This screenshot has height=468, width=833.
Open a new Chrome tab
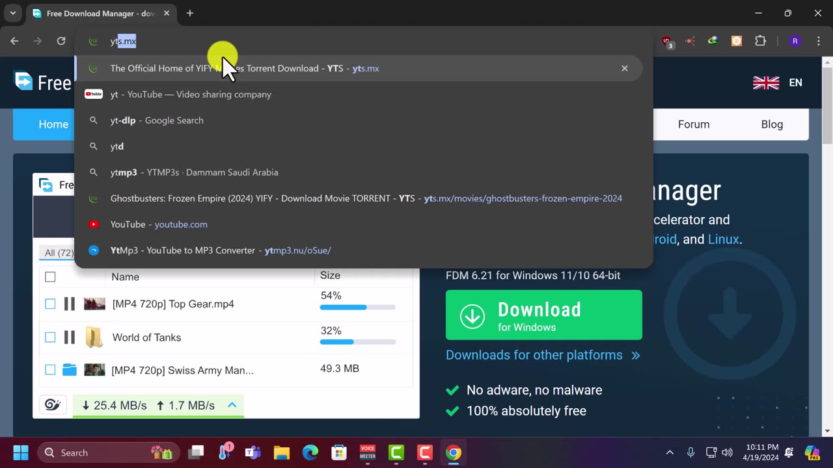coord(190,13)
